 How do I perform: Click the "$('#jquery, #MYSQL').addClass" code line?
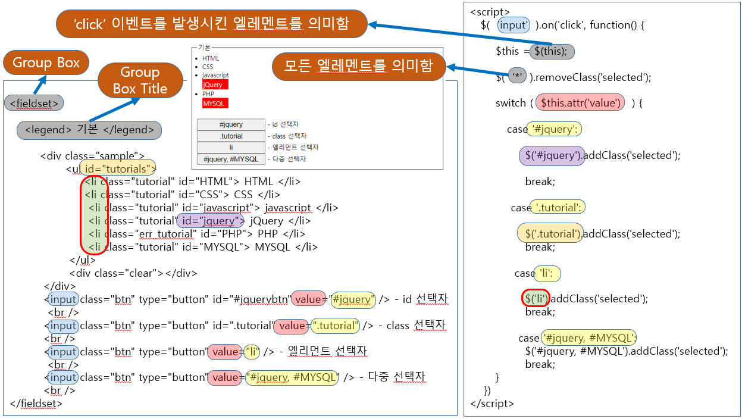coord(627,351)
